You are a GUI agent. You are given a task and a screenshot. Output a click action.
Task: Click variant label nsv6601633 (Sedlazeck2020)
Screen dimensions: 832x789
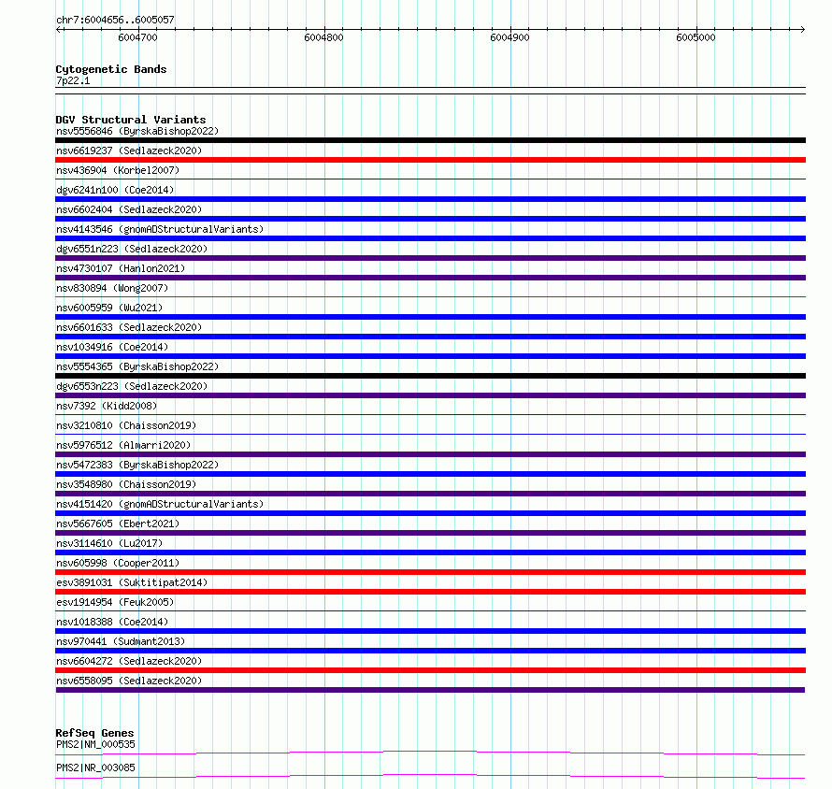129,327
